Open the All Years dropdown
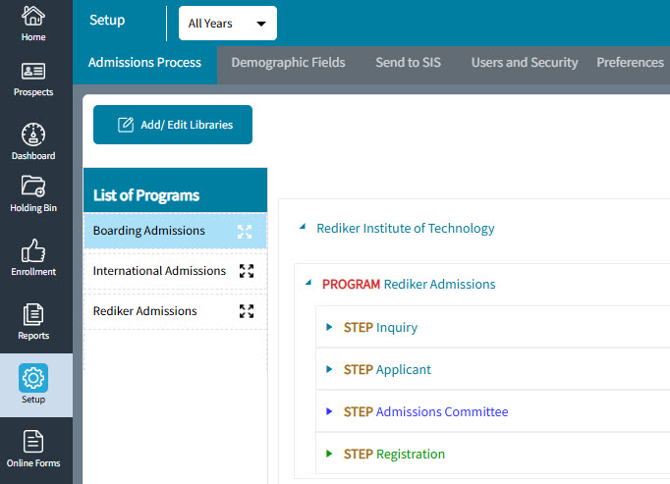 coord(228,23)
